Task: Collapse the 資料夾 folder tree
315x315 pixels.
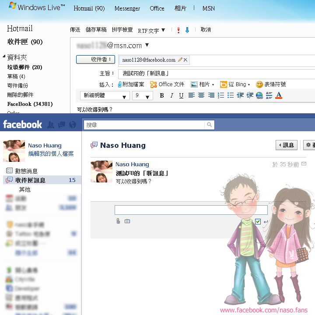Action: pyautogui.click(x=4, y=56)
